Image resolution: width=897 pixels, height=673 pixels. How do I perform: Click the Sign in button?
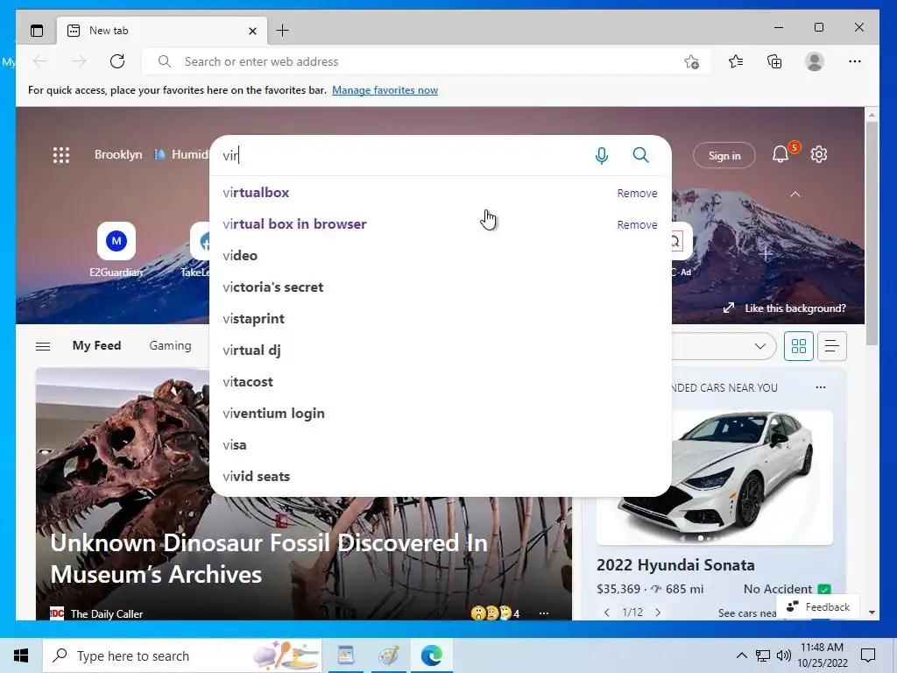[x=724, y=155]
